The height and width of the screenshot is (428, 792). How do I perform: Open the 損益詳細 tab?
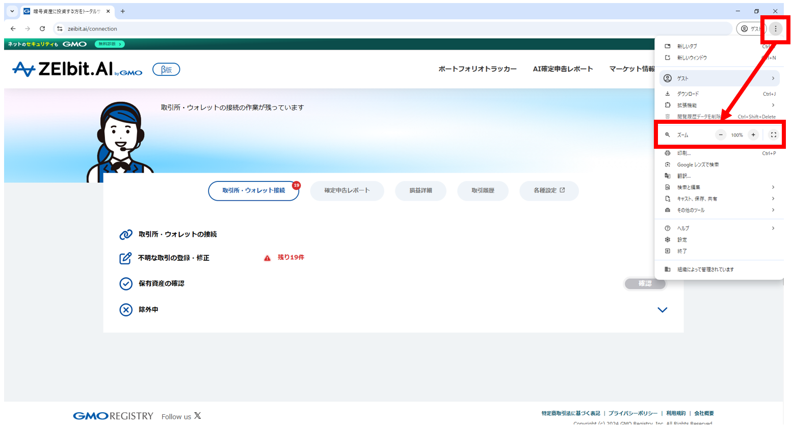point(421,191)
